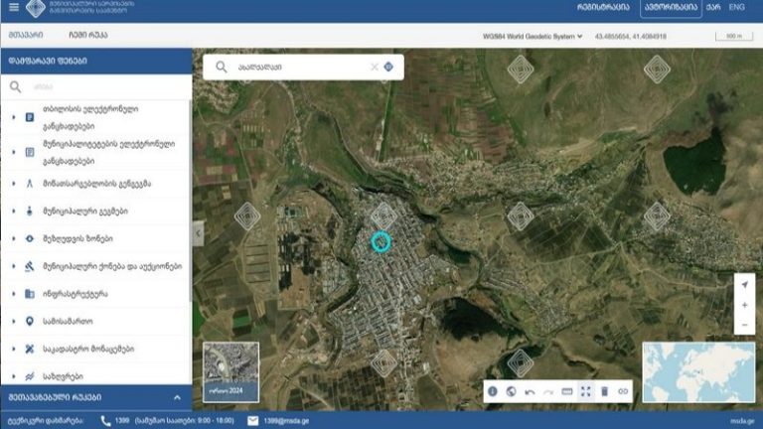763x429 pixels.
Task: Click the location marker icon for სამისამართო
Action: click(x=30, y=321)
